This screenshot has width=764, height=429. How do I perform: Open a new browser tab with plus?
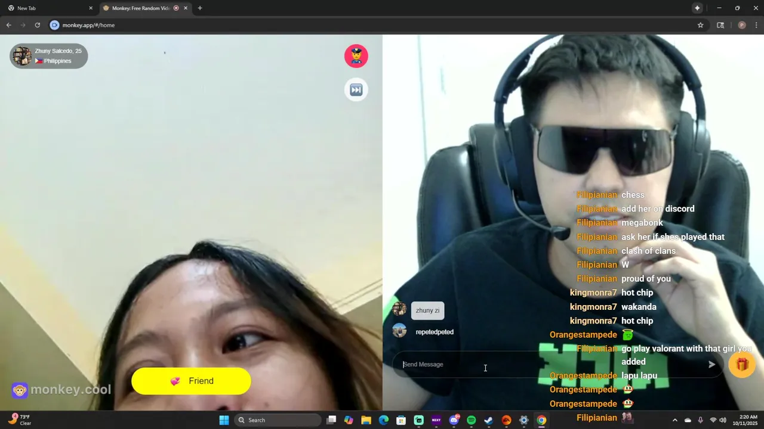click(200, 8)
